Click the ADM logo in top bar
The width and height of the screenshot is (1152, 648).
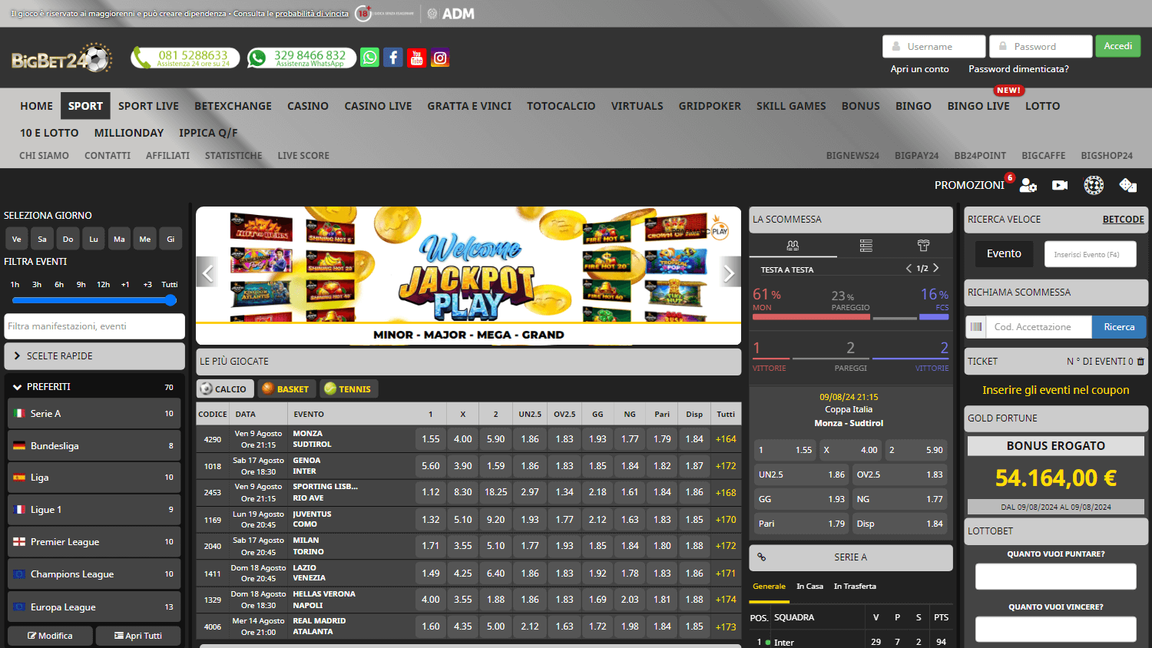click(451, 14)
